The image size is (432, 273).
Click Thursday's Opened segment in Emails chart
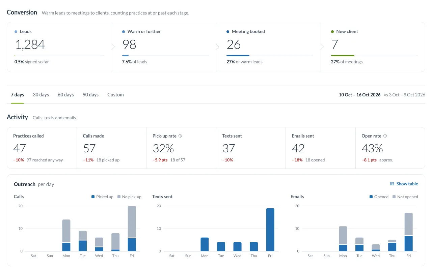(x=392, y=247)
